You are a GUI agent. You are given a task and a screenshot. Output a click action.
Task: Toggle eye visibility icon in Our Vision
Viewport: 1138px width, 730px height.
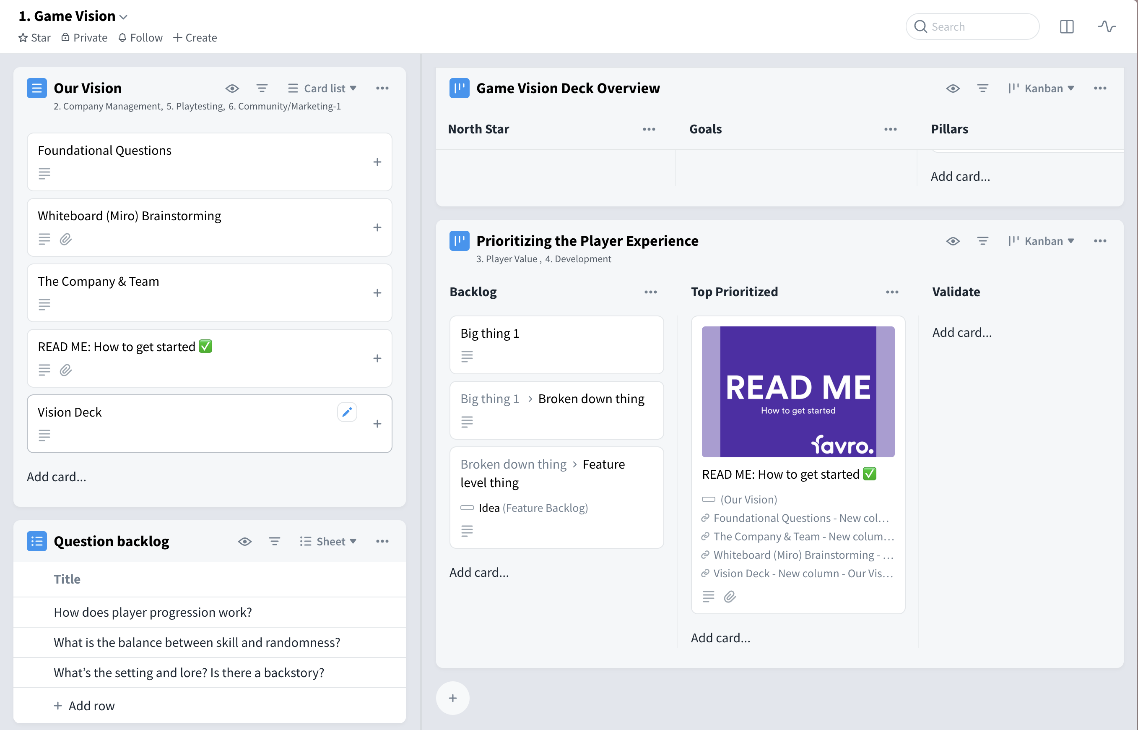[x=232, y=88]
